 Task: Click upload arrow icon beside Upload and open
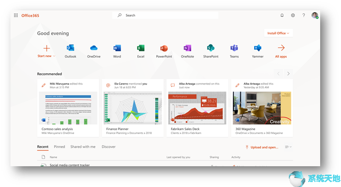tap(247, 147)
